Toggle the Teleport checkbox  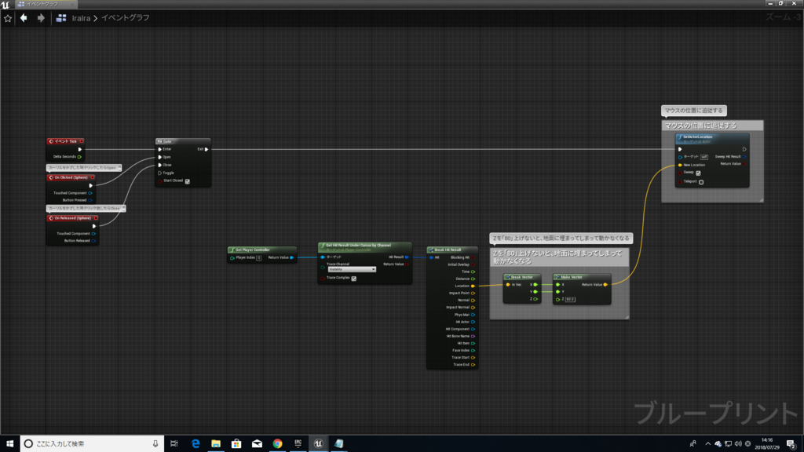(x=701, y=182)
